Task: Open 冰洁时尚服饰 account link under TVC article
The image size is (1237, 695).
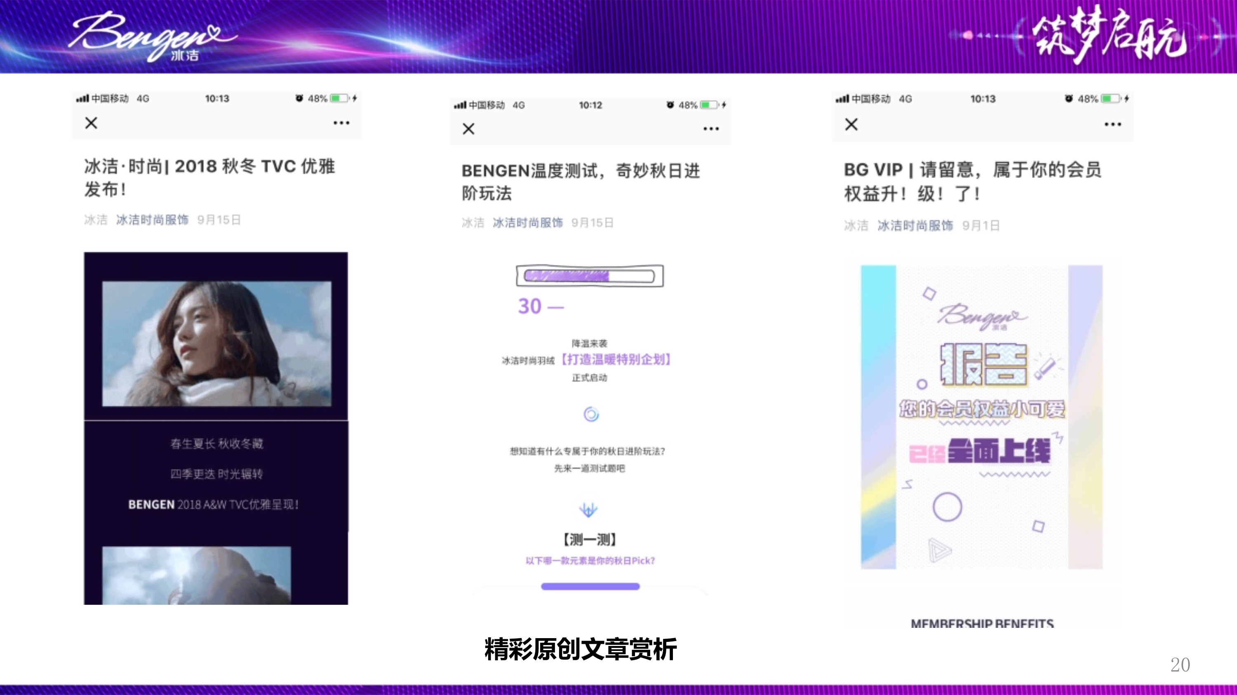Action: pyautogui.click(x=152, y=220)
